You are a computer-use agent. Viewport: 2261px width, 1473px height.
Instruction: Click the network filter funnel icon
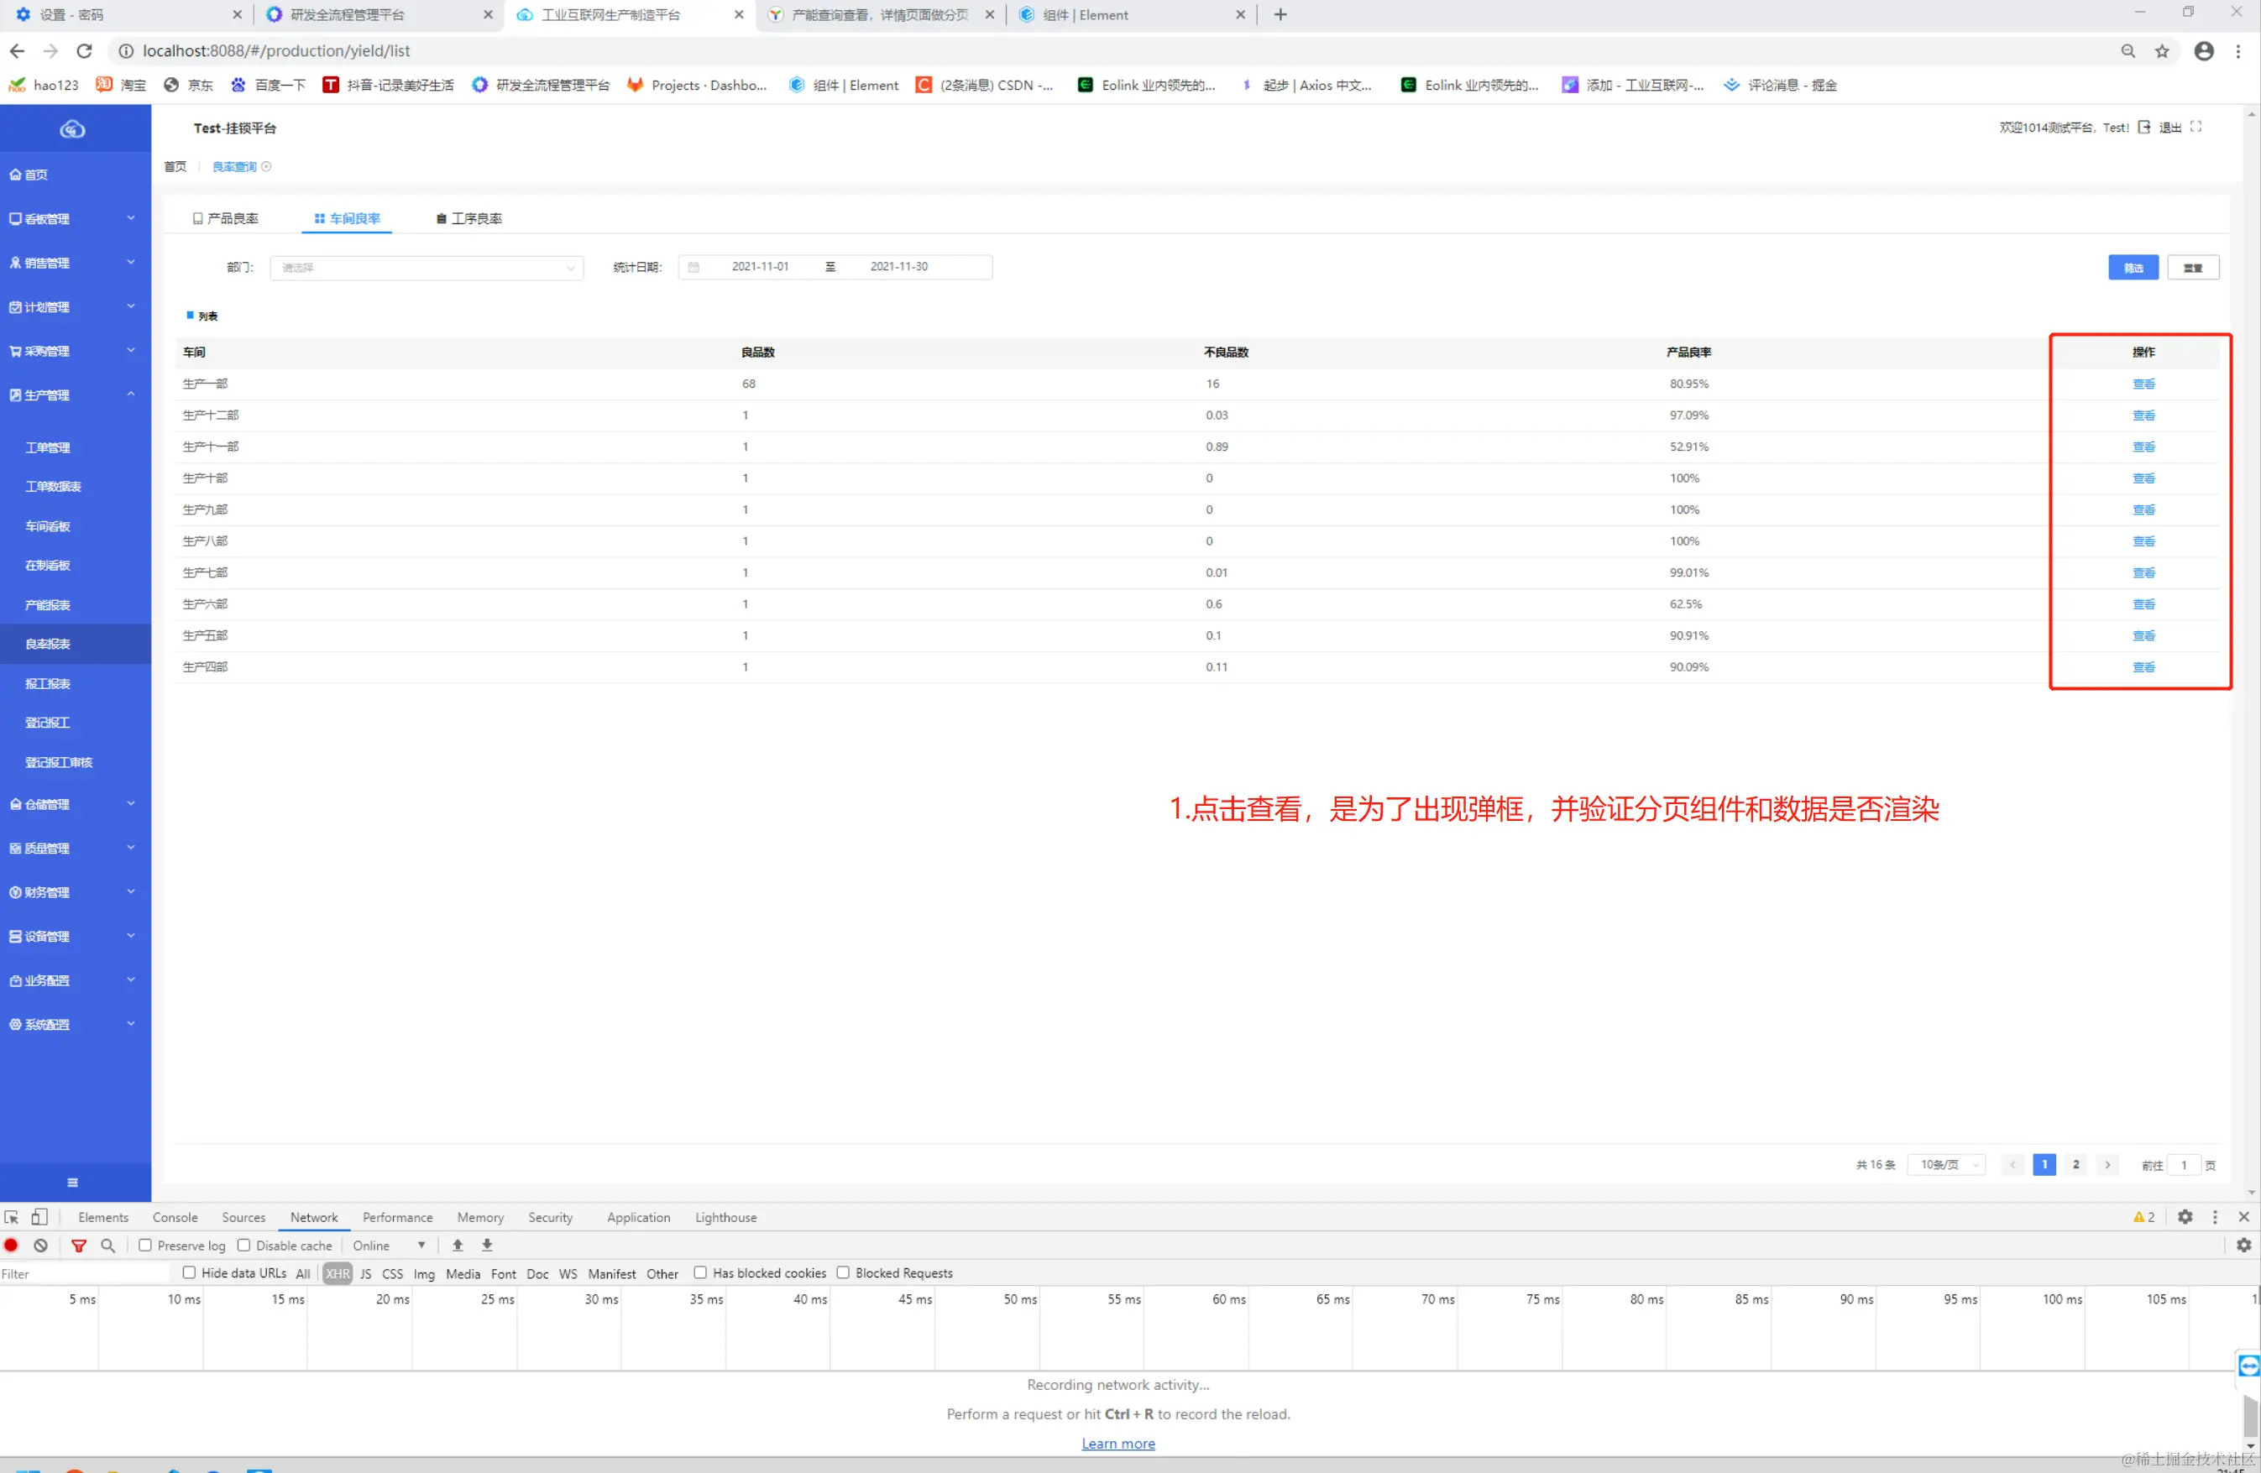[x=79, y=1245]
